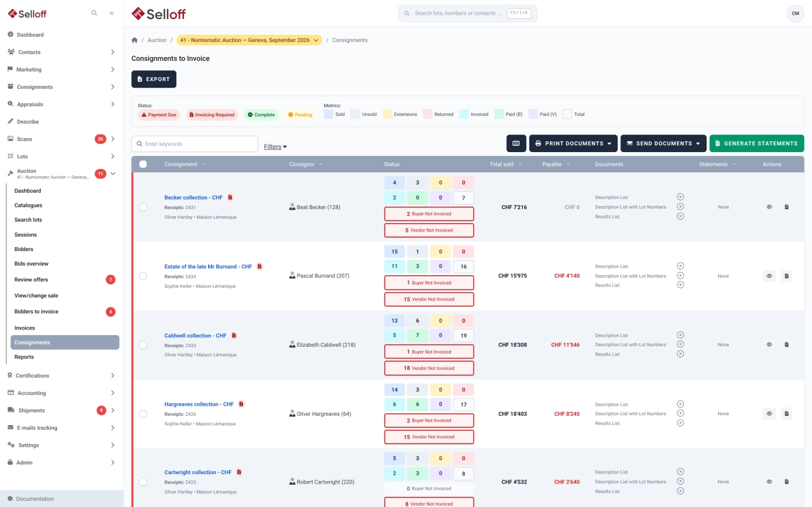This screenshot has width=812, height=507.
Task: Check the Cartwright collection row checkbox
Action: pyautogui.click(x=143, y=482)
